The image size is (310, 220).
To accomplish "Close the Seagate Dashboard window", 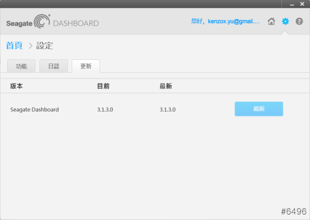I will coord(302,4).
